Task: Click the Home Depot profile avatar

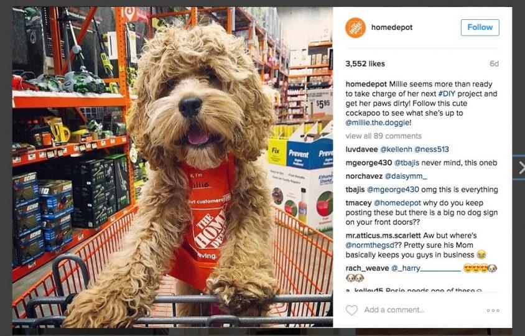Action: tap(355, 27)
